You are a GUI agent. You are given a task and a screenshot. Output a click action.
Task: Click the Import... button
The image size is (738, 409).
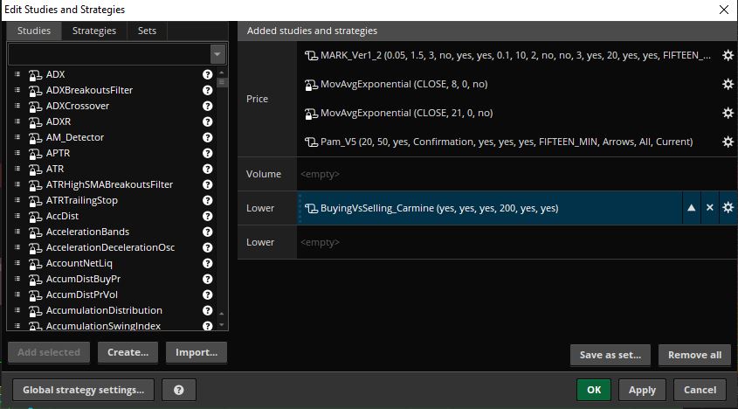[197, 352]
